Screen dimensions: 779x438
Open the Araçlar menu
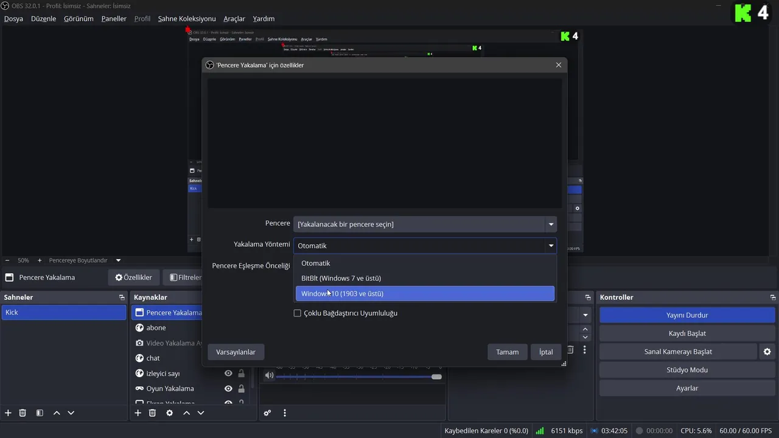click(234, 19)
